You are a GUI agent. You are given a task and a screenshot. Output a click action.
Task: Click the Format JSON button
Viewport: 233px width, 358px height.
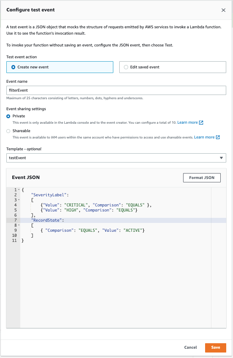click(202, 178)
